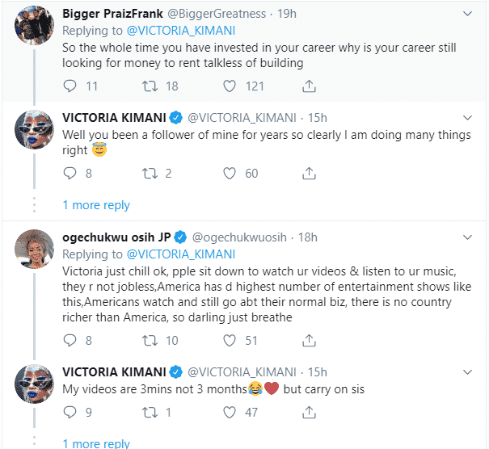Share ogechukwu osih JP's tweet
The image size is (489, 449).
click(x=308, y=341)
